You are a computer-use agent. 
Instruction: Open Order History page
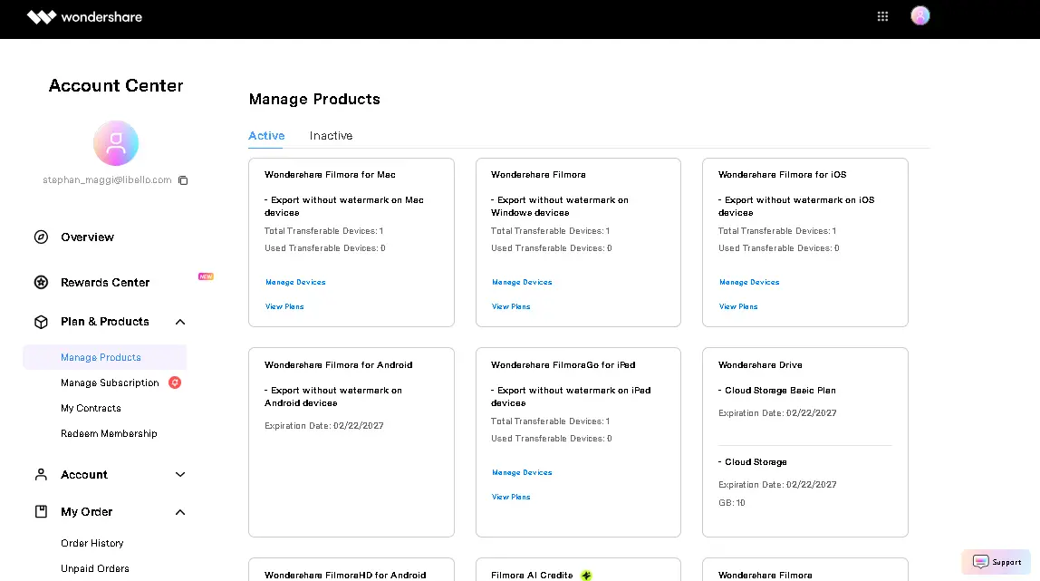[92, 543]
